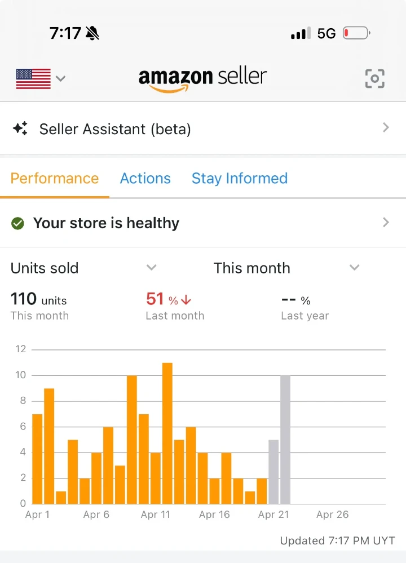
Task: Tap the red down arrow beside 51%
Action: (186, 300)
